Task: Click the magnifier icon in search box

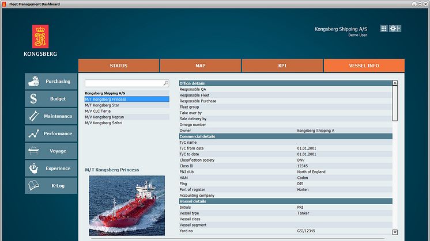Action: (165, 83)
